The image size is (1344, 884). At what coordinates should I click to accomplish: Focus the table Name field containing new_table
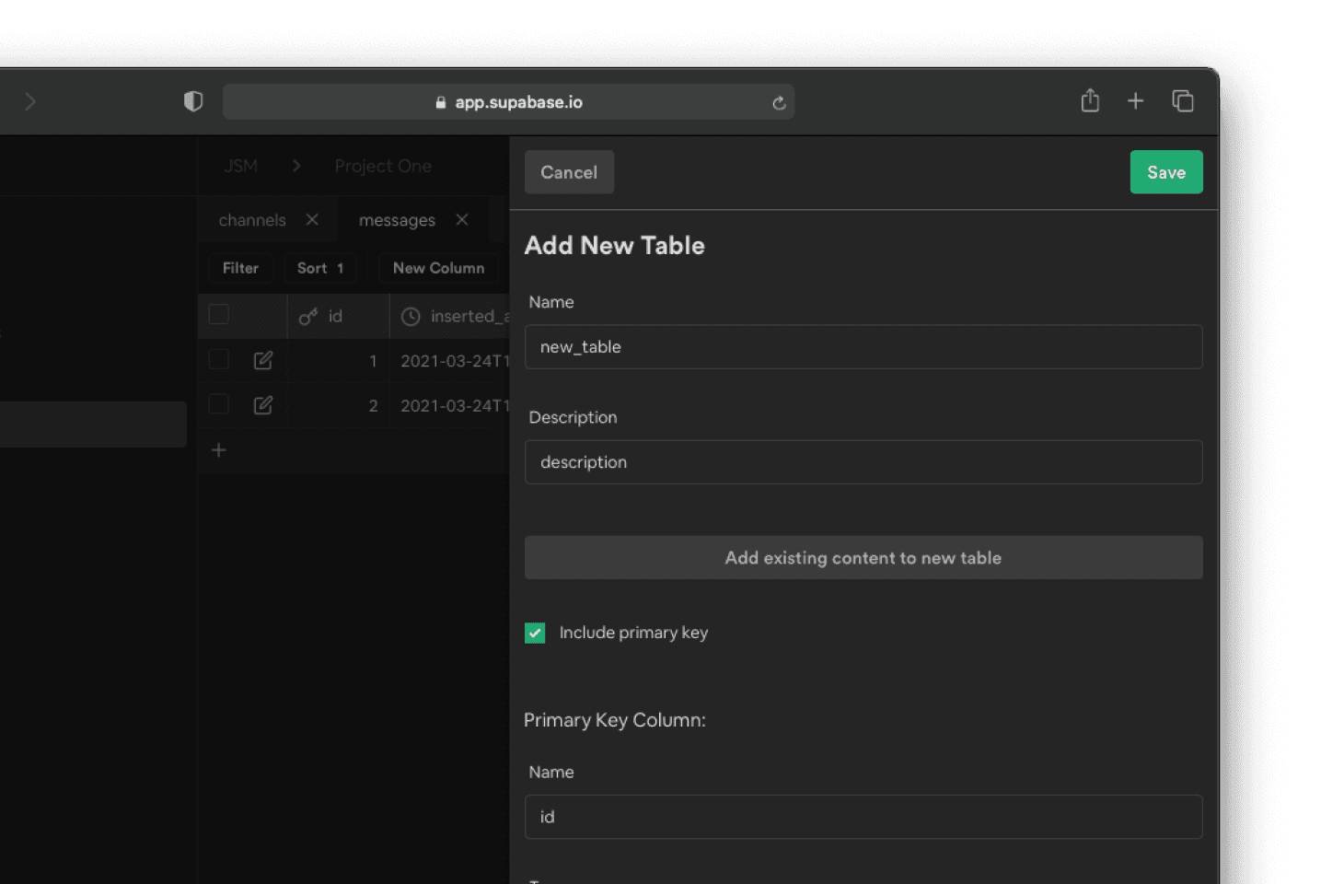coord(863,347)
